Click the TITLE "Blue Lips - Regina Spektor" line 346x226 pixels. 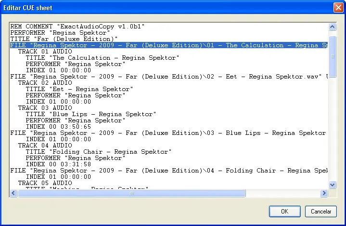[91, 114]
